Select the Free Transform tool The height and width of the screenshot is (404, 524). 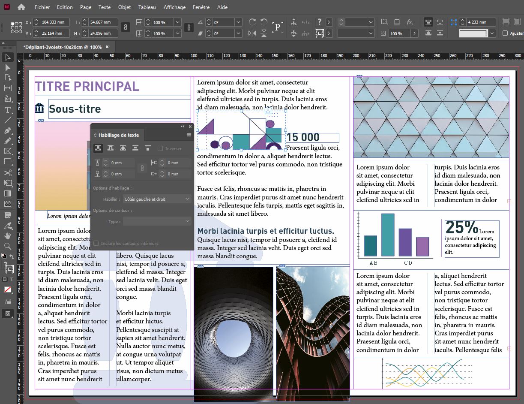click(8, 183)
